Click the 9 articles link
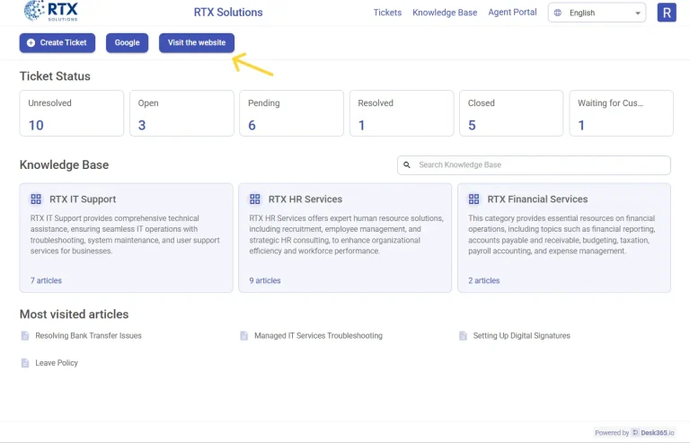 pyautogui.click(x=265, y=280)
